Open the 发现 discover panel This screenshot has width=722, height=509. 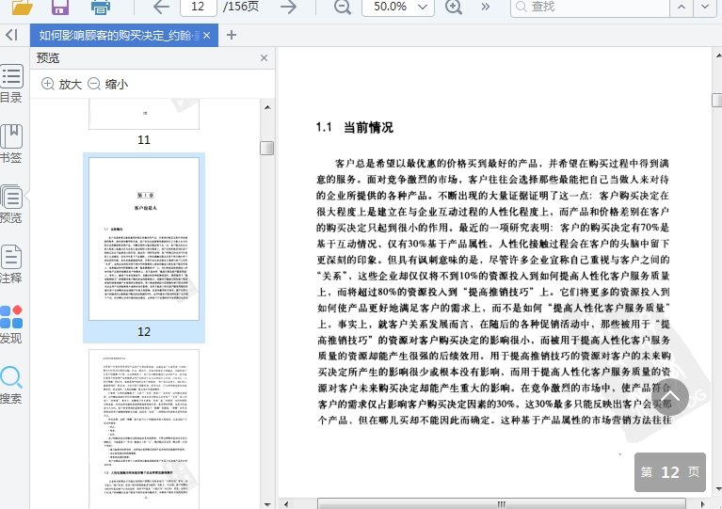(x=11, y=325)
